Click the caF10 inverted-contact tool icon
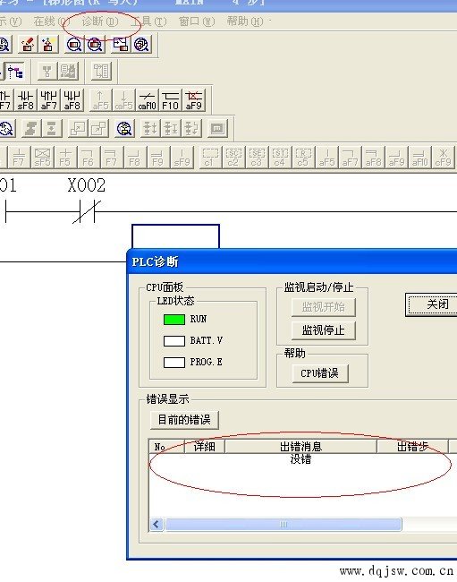 pos(148,100)
